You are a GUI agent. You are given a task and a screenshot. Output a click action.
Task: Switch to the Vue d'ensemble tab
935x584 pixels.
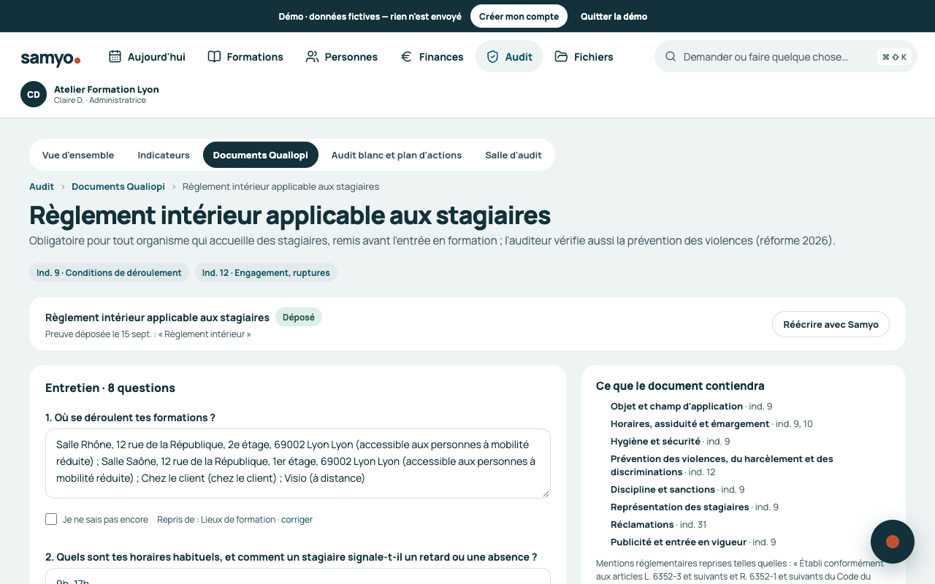(78, 155)
